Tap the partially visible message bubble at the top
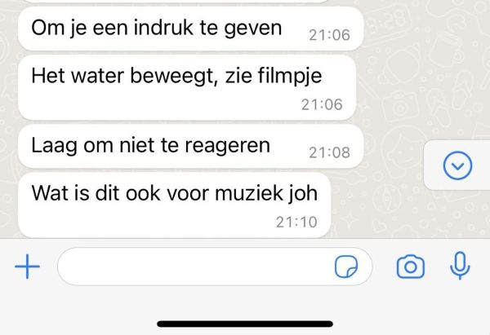 [x=176, y=1]
